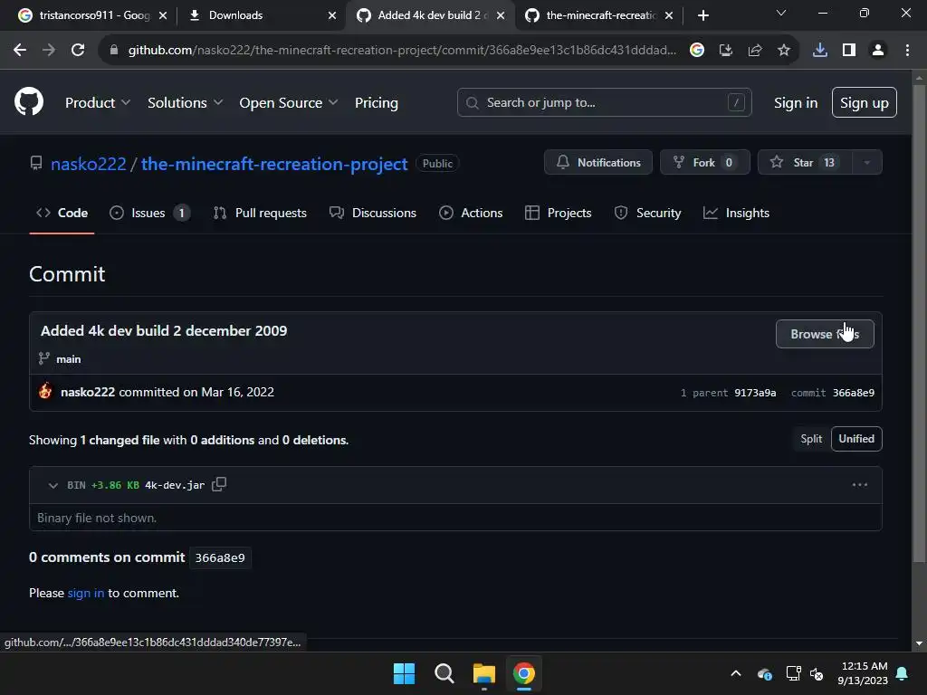Show hidden system tray icons

[x=735, y=673]
